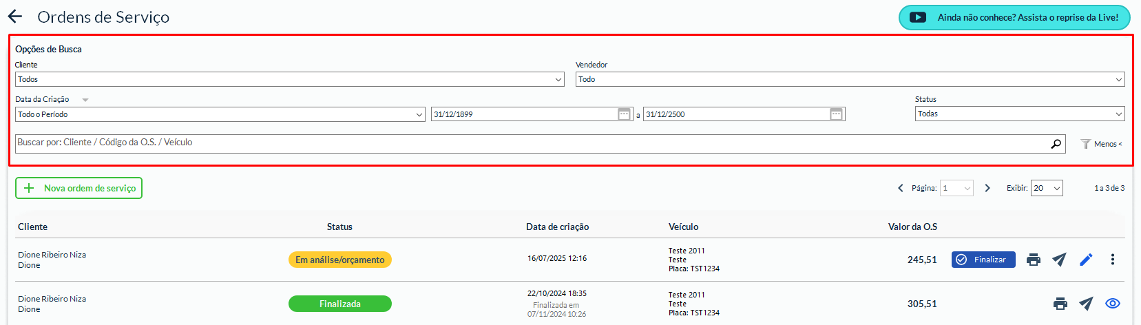
Task: Open Todo o Período date range dropdown
Action: [220, 114]
